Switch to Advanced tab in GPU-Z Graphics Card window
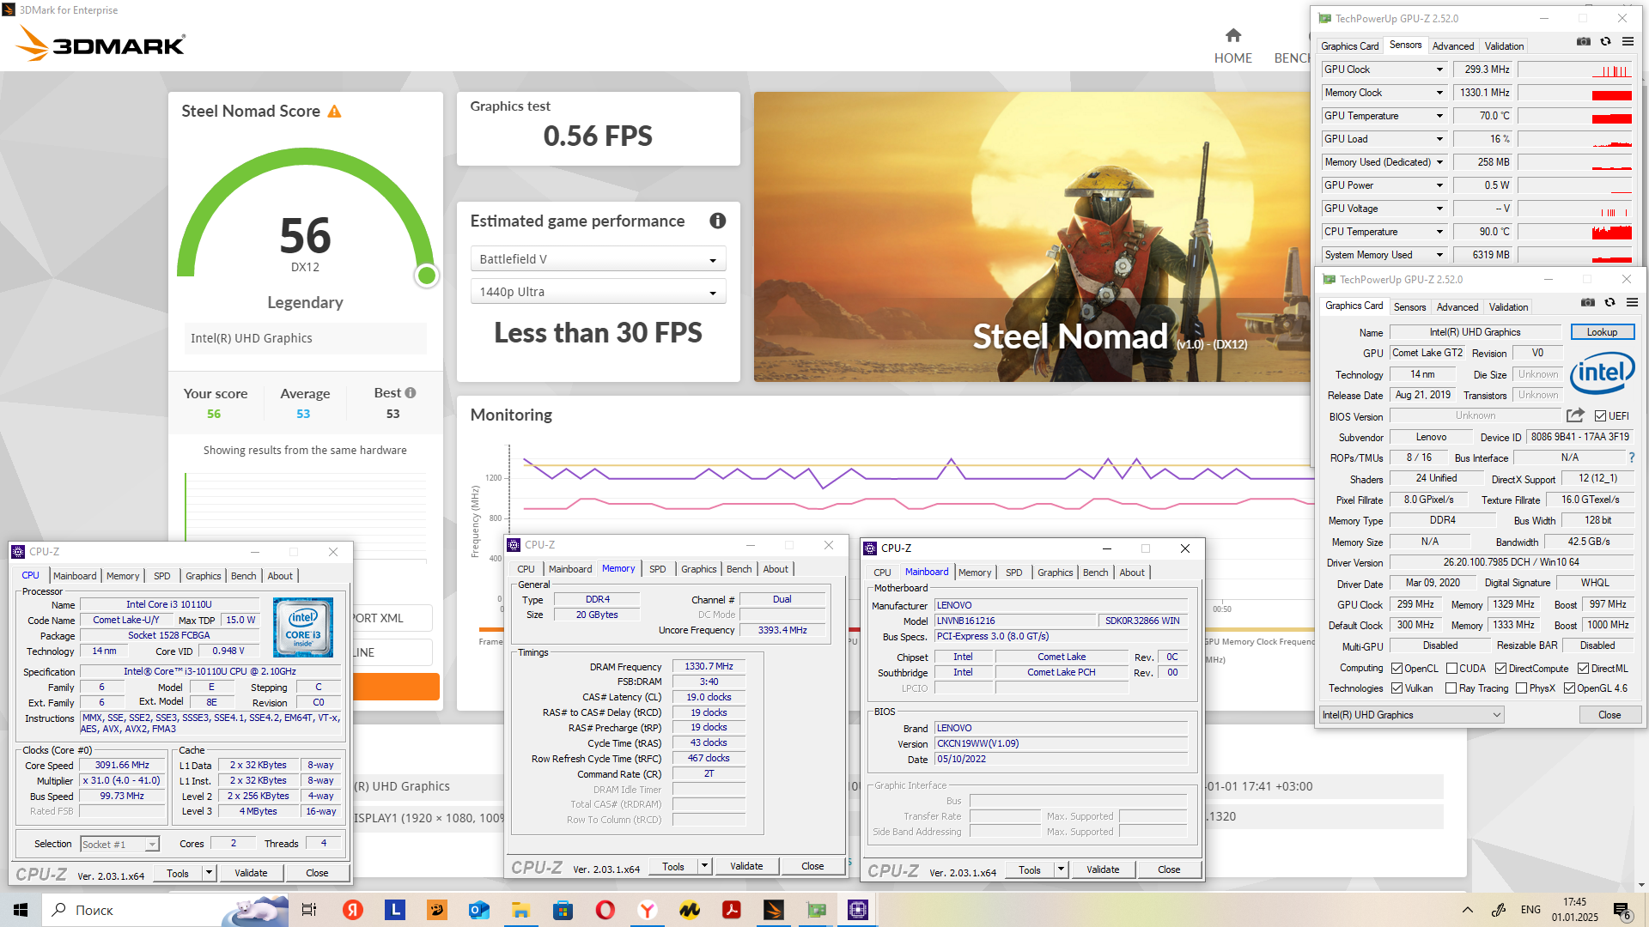 [x=1457, y=306]
